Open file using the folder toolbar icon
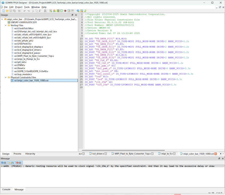225x195 pixels. pyautogui.click(x=7, y=11)
